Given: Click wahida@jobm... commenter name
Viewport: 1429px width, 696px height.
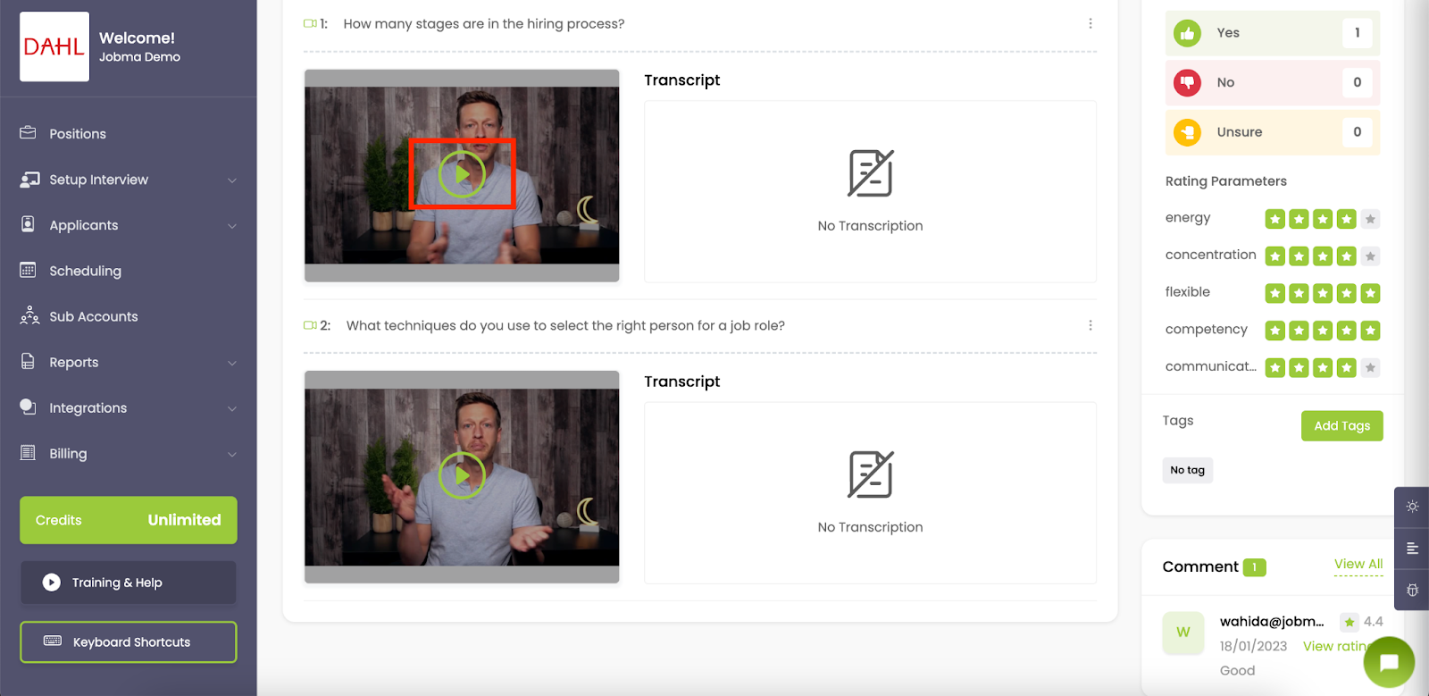Looking at the screenshot, I should (x=1272, y=622).
